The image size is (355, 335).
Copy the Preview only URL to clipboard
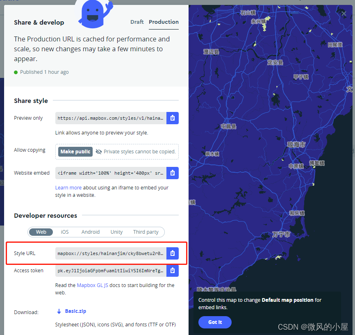[x=172, y=118]
